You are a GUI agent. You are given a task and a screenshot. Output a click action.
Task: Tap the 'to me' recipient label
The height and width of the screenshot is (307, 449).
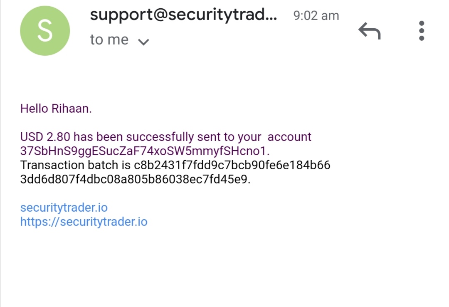(x=109, y=40)
